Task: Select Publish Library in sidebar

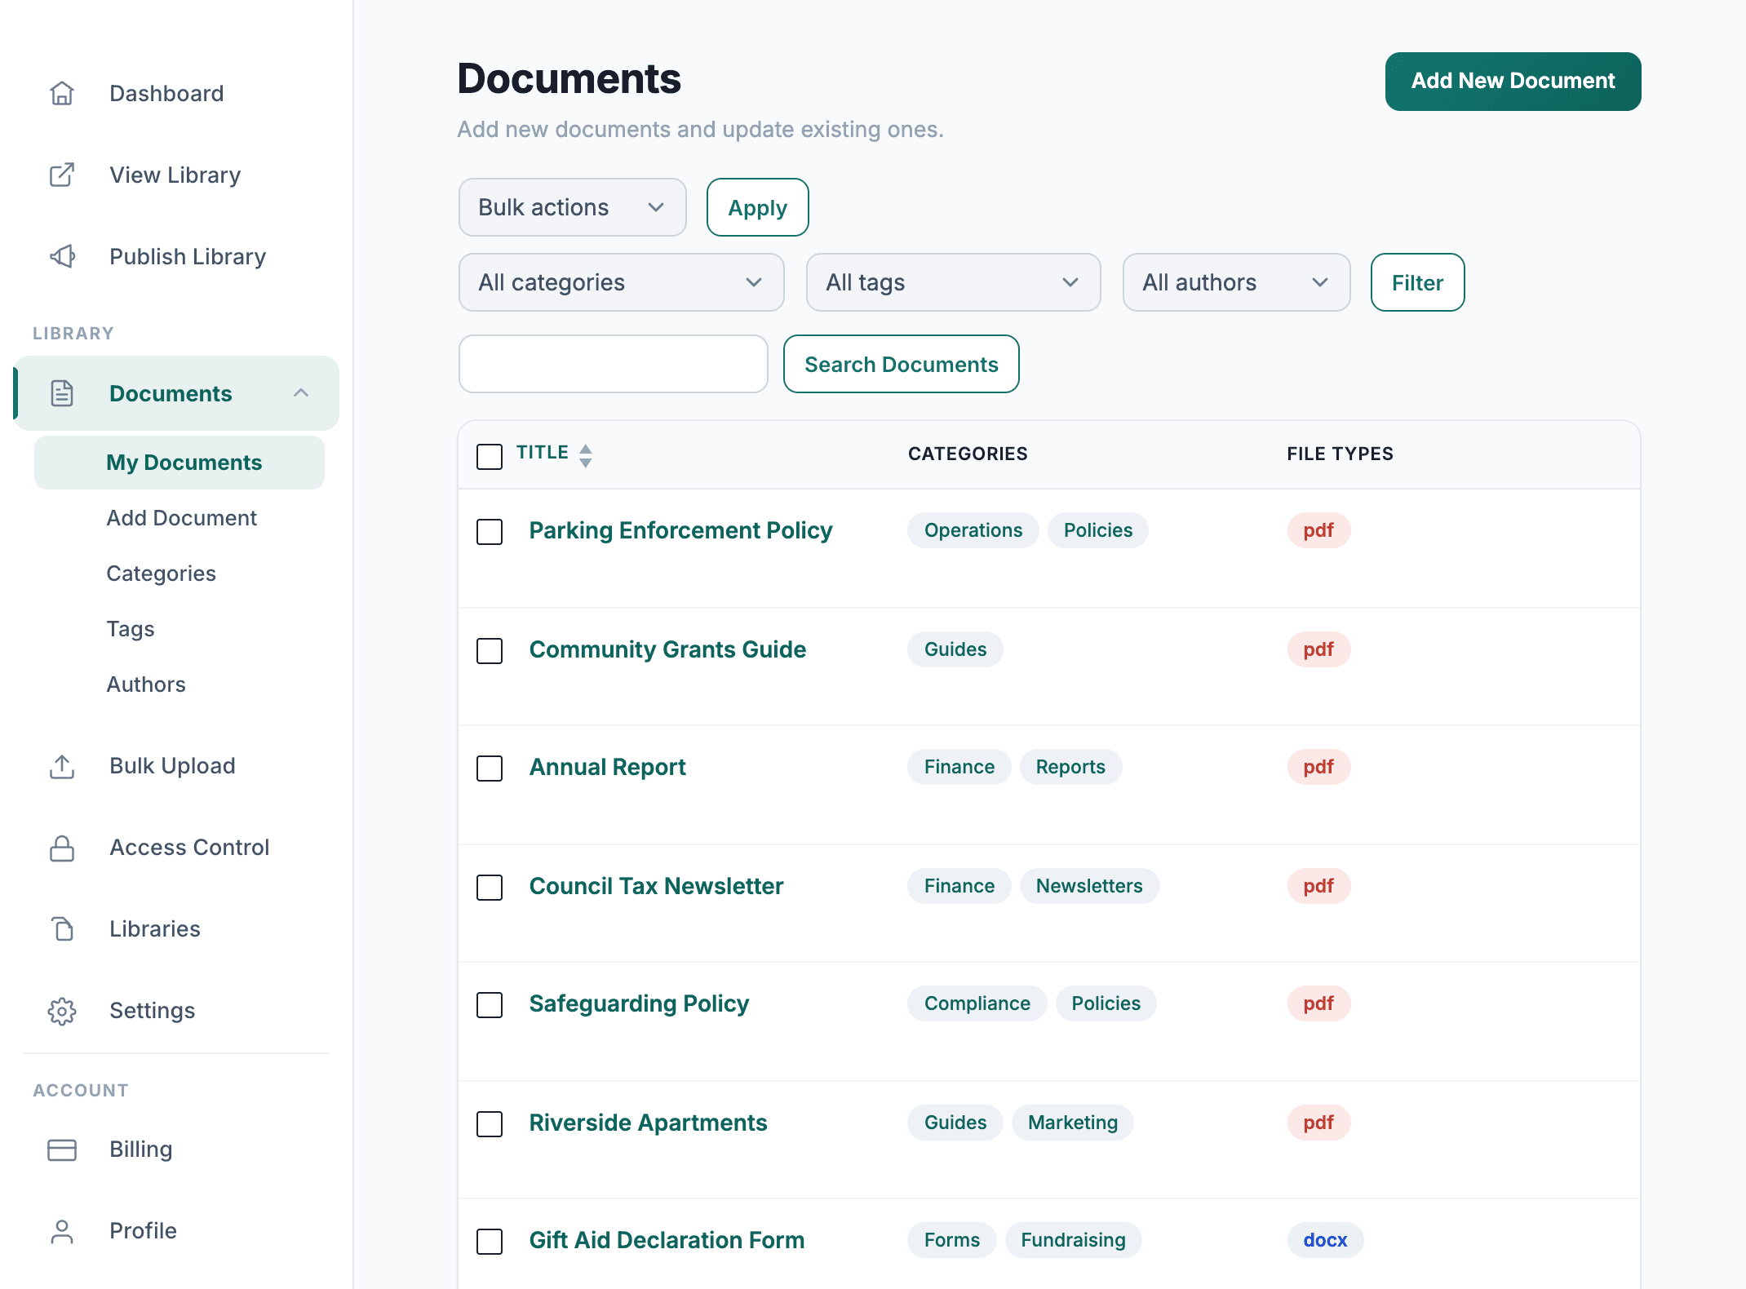Action: pyautogui.click(x=188, y=256)
